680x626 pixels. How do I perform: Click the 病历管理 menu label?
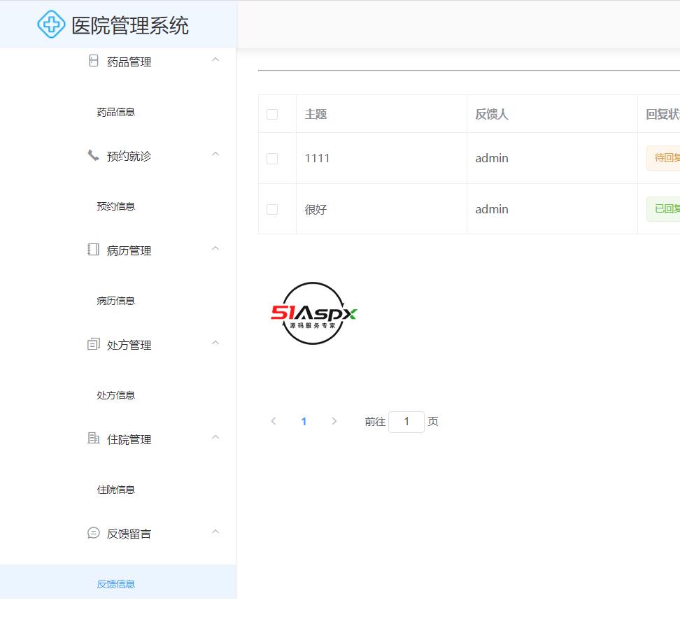tap(129, 250)
